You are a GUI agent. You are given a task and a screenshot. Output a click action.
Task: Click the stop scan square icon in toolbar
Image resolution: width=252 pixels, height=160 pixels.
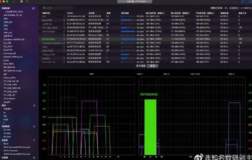pyautogui.click(x=21, y=1)
